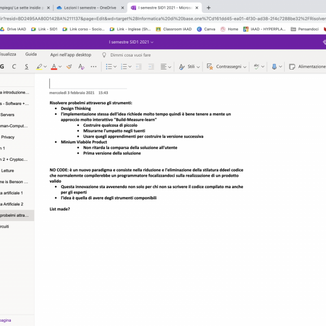Screen dimensions: 326x326
Task: Open highlight color dropdown arrow
Action: (45, 66)
